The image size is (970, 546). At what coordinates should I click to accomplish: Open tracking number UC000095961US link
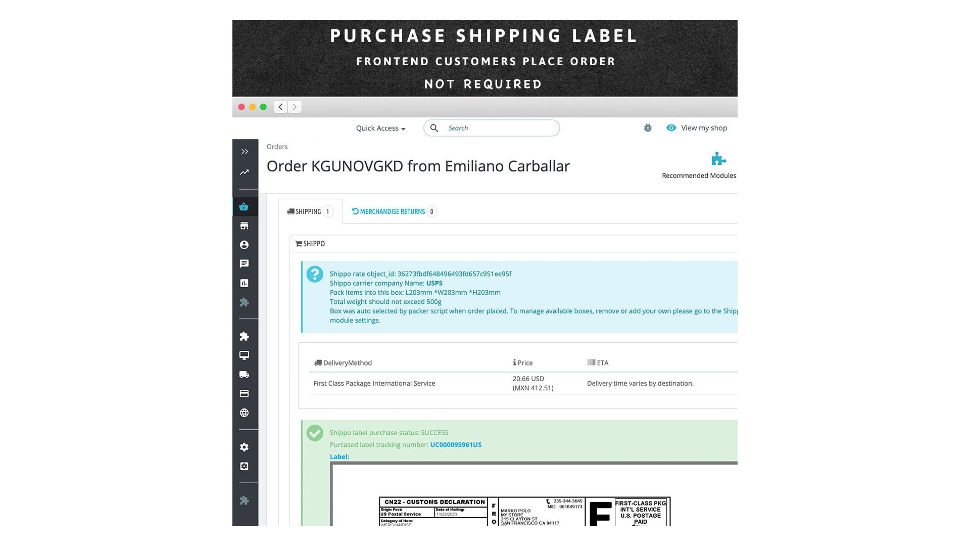(x=456, y=445)
